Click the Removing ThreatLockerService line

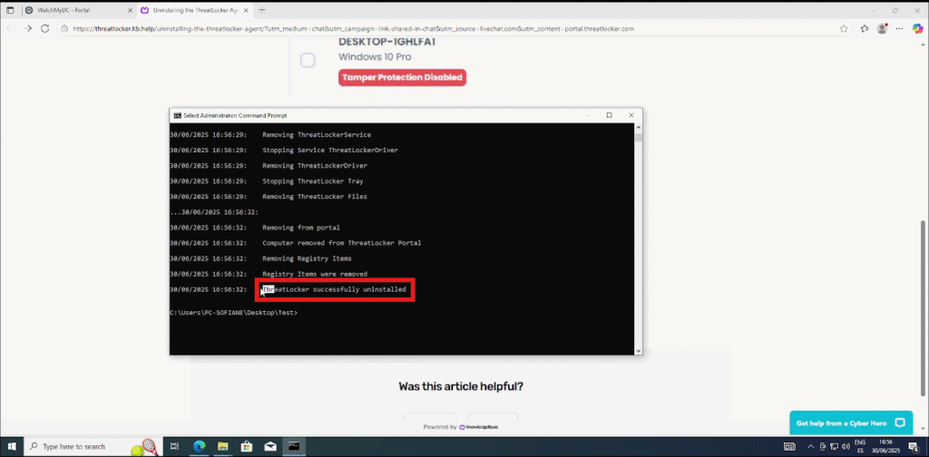point(317,135)
